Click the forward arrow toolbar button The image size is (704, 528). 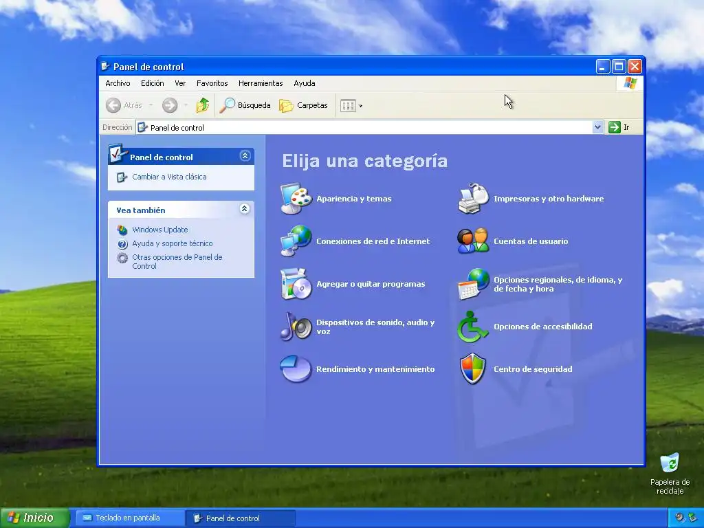click(x=170, y=105)
